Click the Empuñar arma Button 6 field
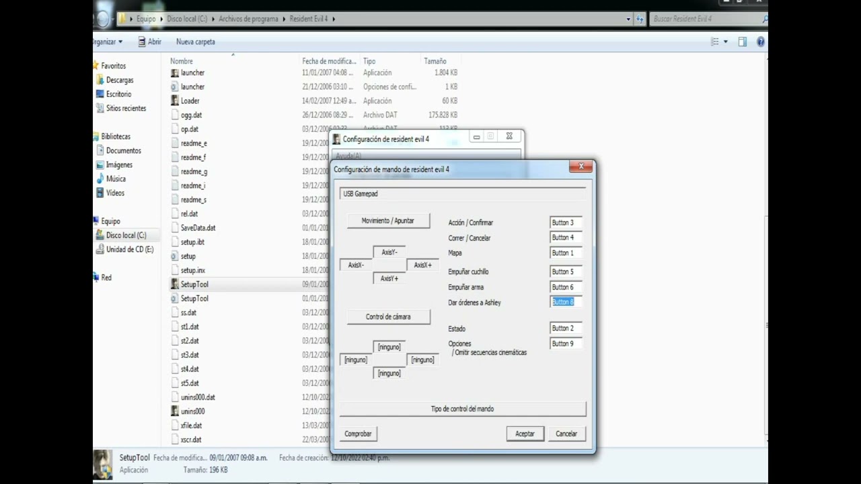The height and width of the screenshot is (484, 861). [566, 287]
